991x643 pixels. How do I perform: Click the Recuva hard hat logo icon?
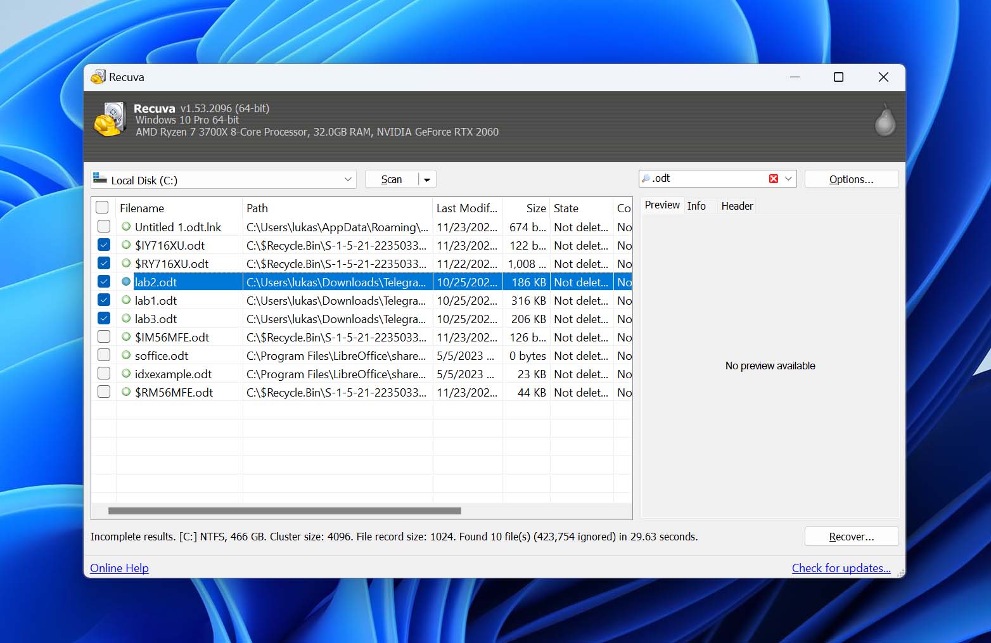110,119
